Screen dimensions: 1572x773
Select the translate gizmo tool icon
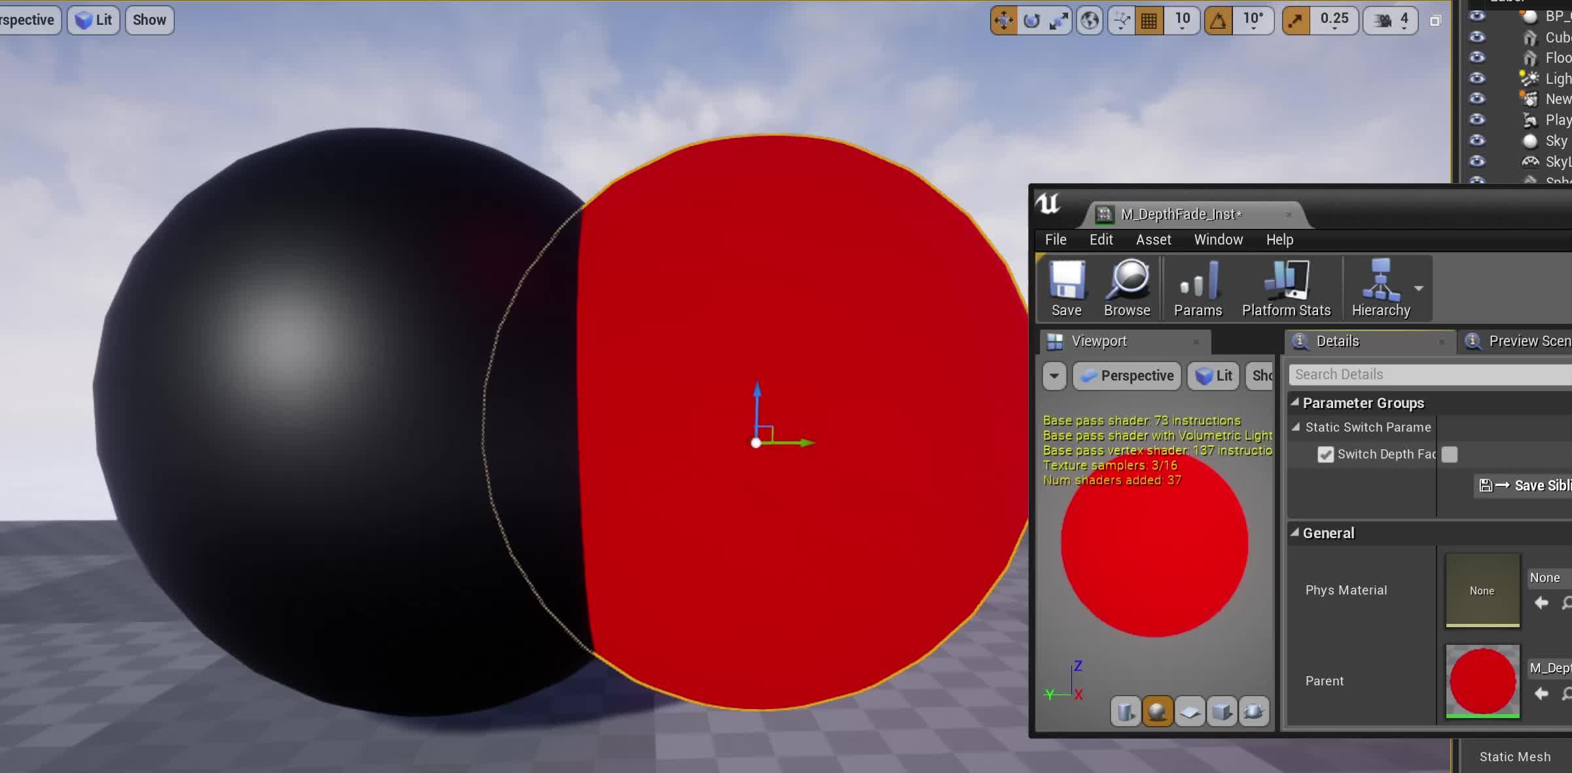tap(1003, 20)
